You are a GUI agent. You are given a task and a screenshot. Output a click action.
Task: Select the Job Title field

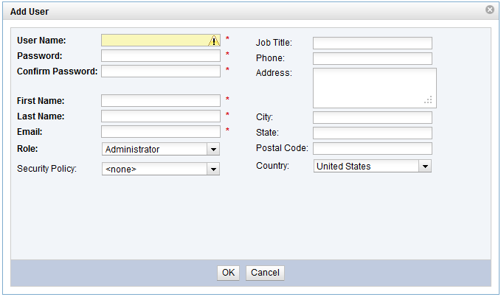(372, 43)
